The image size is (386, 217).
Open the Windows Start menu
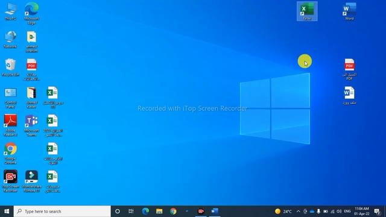pos(7,212)
